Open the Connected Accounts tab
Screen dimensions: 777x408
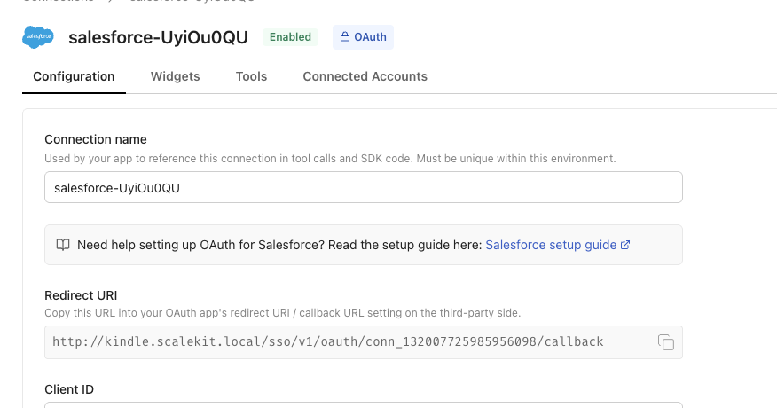[365, 76]
